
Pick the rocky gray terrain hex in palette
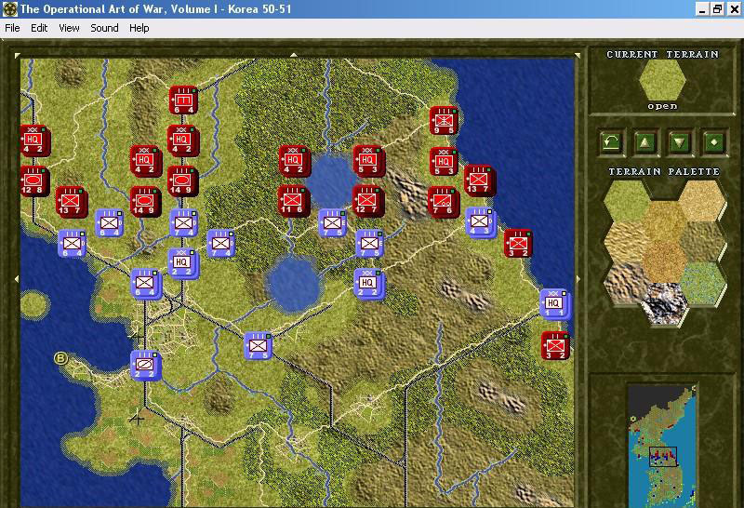[663, 301]
